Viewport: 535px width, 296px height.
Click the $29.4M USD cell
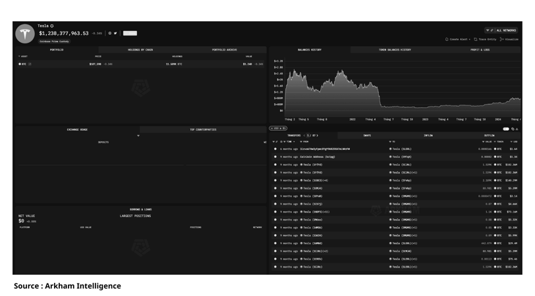pyautogui.click(x=513, y=243)
